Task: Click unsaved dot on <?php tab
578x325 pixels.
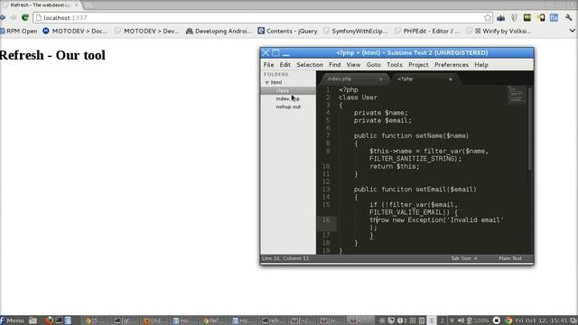Action: pyautogui.click(x=450, y=79)
